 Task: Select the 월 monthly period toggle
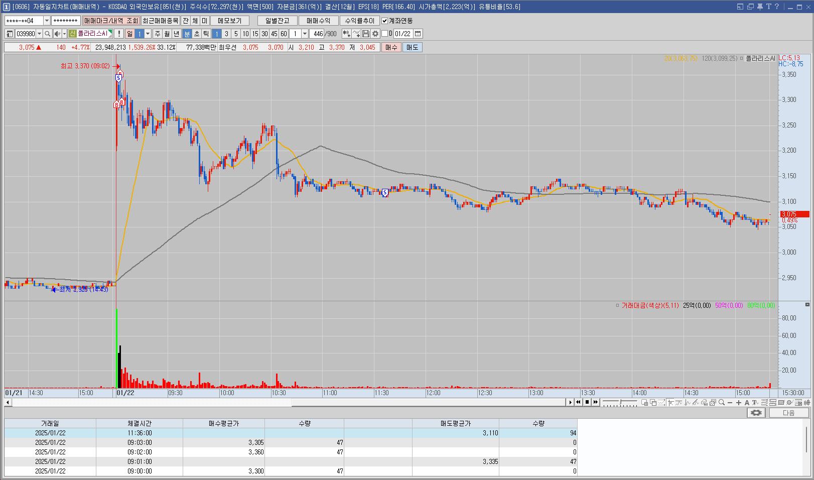[x=167, y=34]
